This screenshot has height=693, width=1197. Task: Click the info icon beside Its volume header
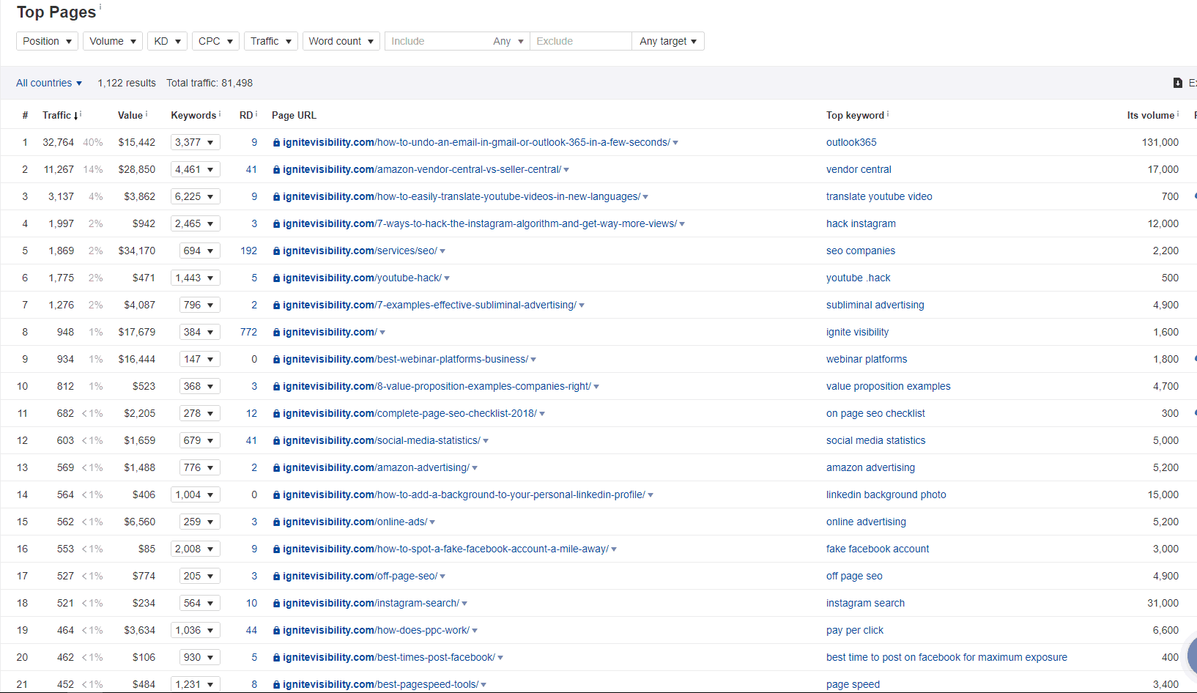coord(1178,112)
